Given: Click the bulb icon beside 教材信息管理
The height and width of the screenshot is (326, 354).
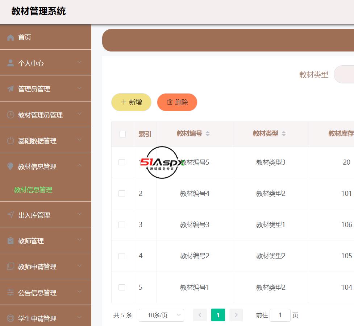Looking at the screenshot, I should (x=11, y=166).
